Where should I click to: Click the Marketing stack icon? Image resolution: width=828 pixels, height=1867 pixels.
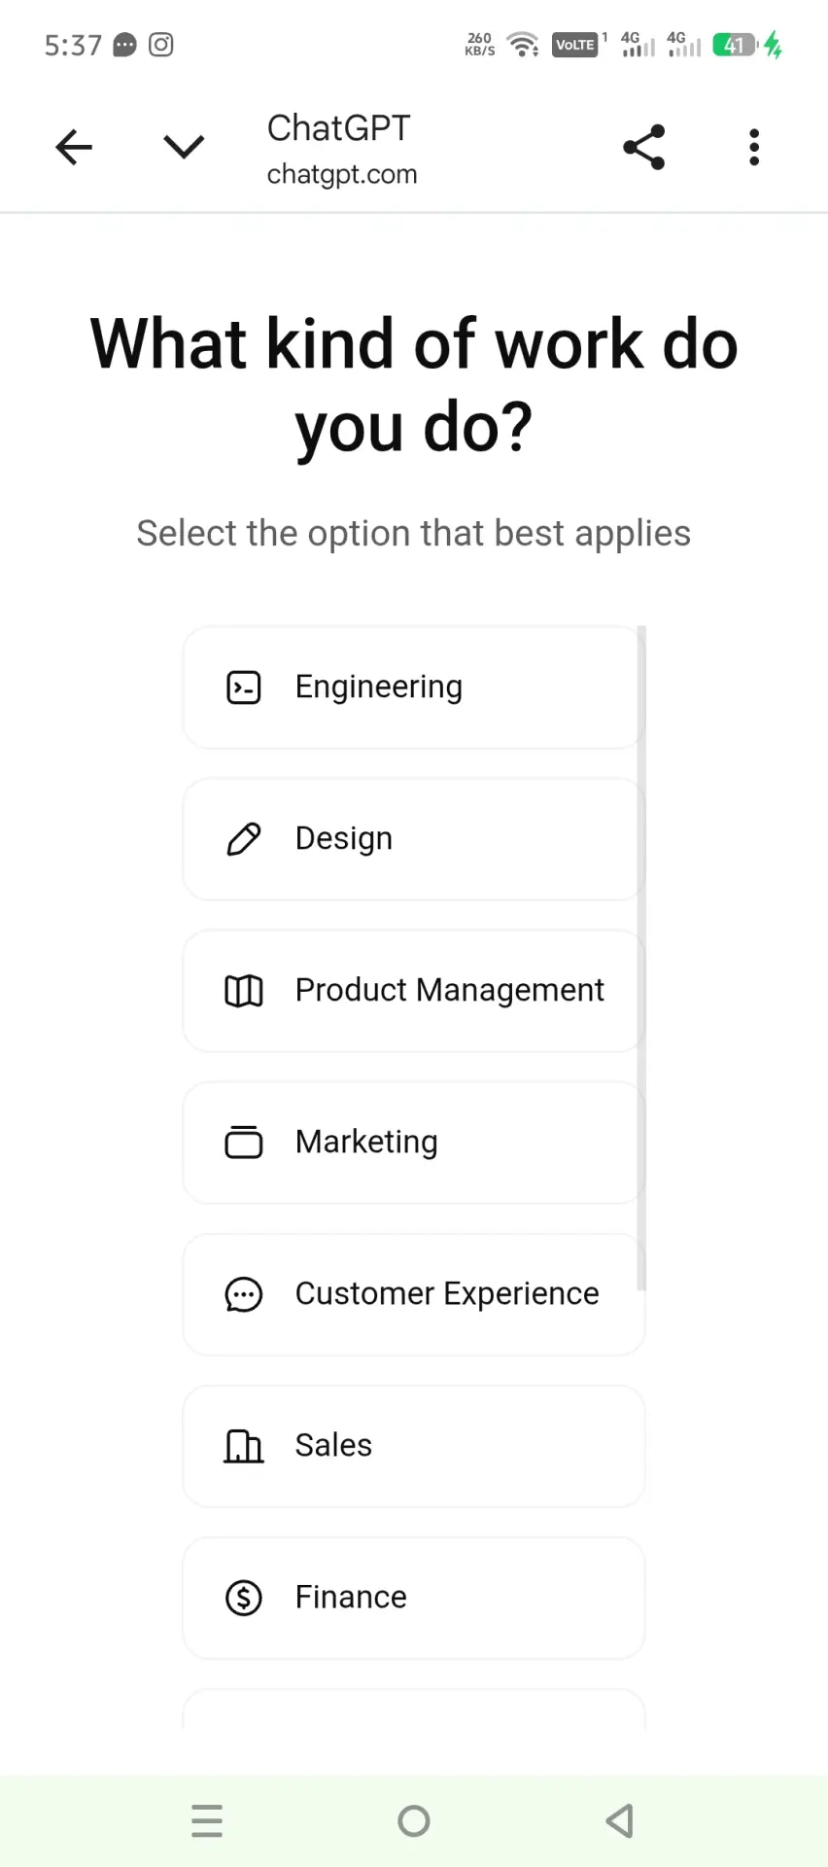(244, 1143)
